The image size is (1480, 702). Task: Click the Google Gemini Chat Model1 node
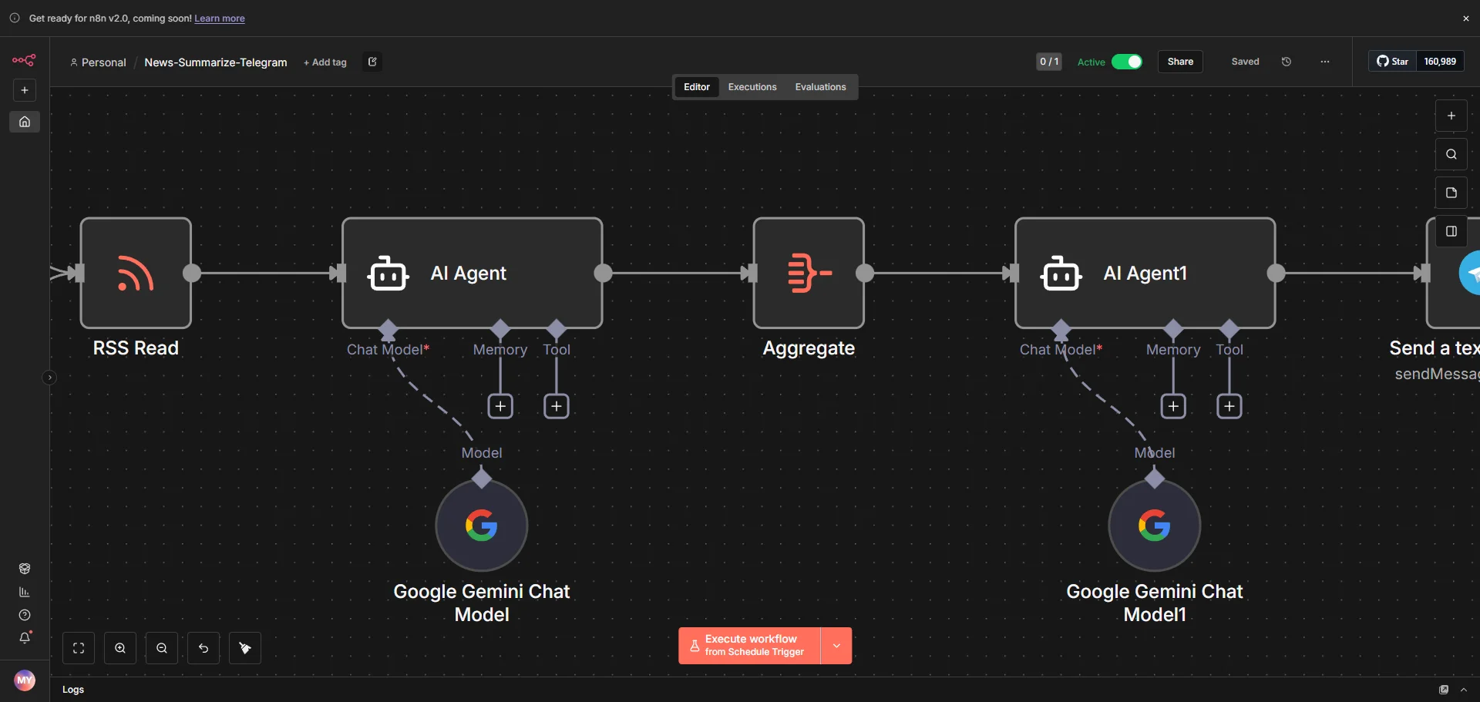[x=1154, y=526]
